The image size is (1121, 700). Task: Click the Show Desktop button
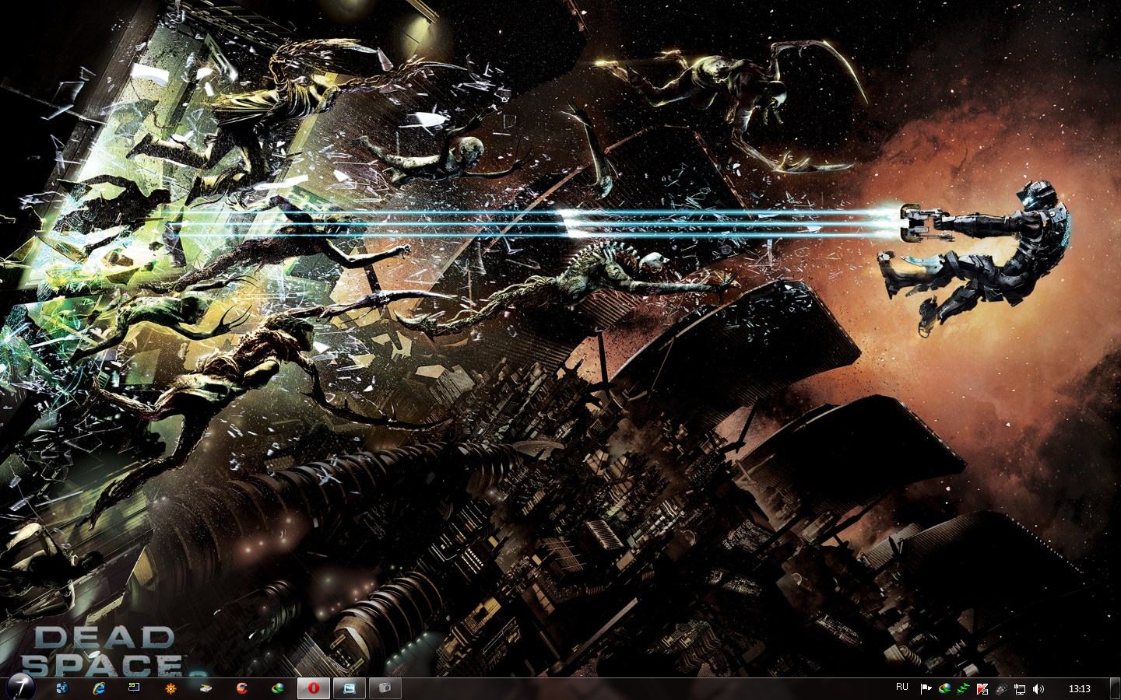tap(1116, 688)
